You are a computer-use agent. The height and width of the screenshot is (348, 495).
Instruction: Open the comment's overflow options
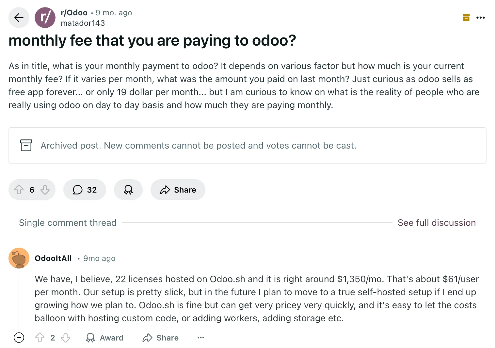click(x=200, y=338)
